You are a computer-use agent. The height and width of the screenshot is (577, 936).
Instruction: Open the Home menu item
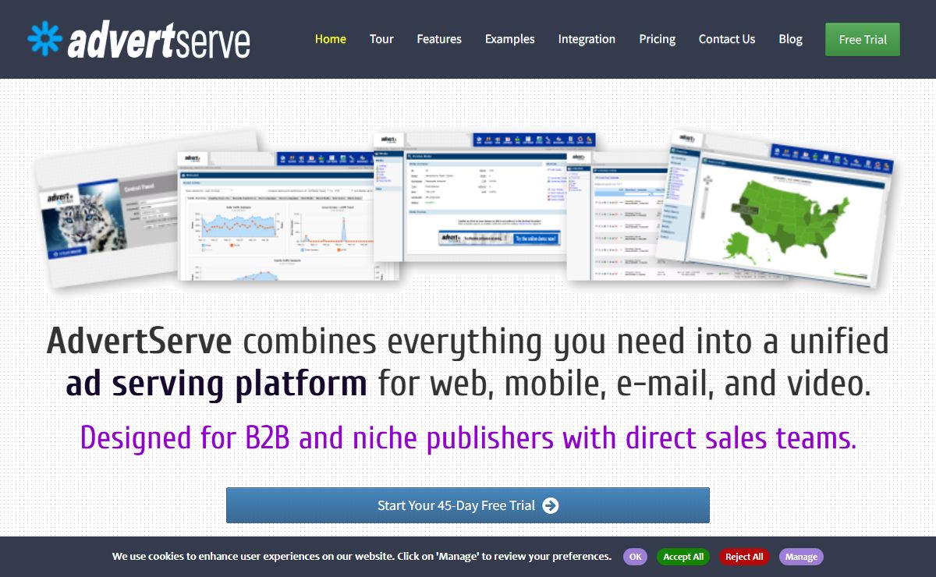pyautogui.click(x=331, y=39)
